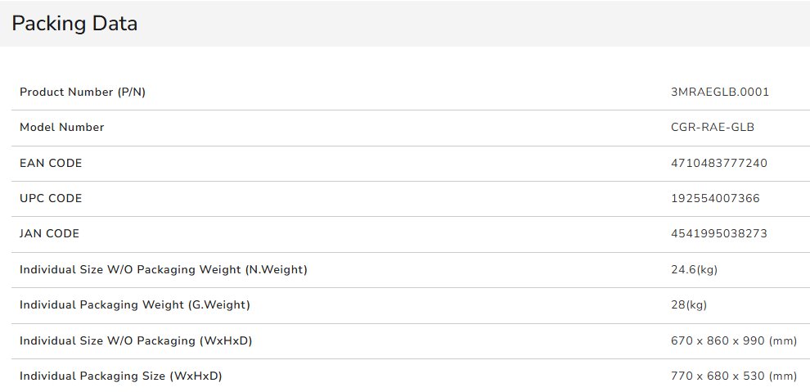Select Individual Packaging Size (WxHxD) label

click(121, 376)
